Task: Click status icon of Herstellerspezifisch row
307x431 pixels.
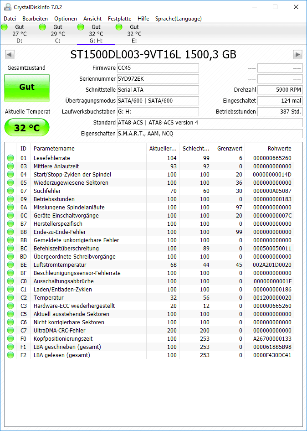Action: [x=10, y=224]
